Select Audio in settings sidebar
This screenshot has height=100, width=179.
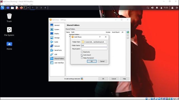57,42
